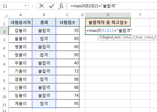Select cell with name 계돌이

[x=21, y=104]
